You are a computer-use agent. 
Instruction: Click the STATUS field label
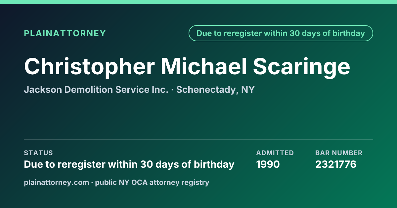pyautogui.click(x=38, y=153)
